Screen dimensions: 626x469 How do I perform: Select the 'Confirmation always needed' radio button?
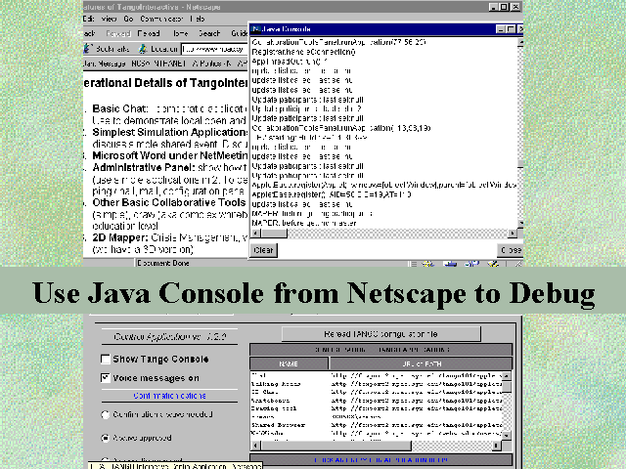pos(105,414)
